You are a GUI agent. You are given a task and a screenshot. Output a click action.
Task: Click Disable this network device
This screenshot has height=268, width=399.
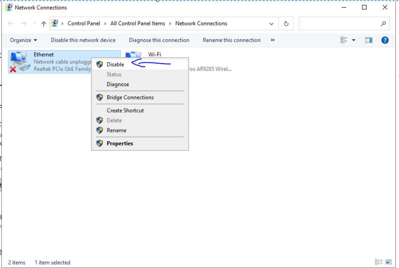83,40
